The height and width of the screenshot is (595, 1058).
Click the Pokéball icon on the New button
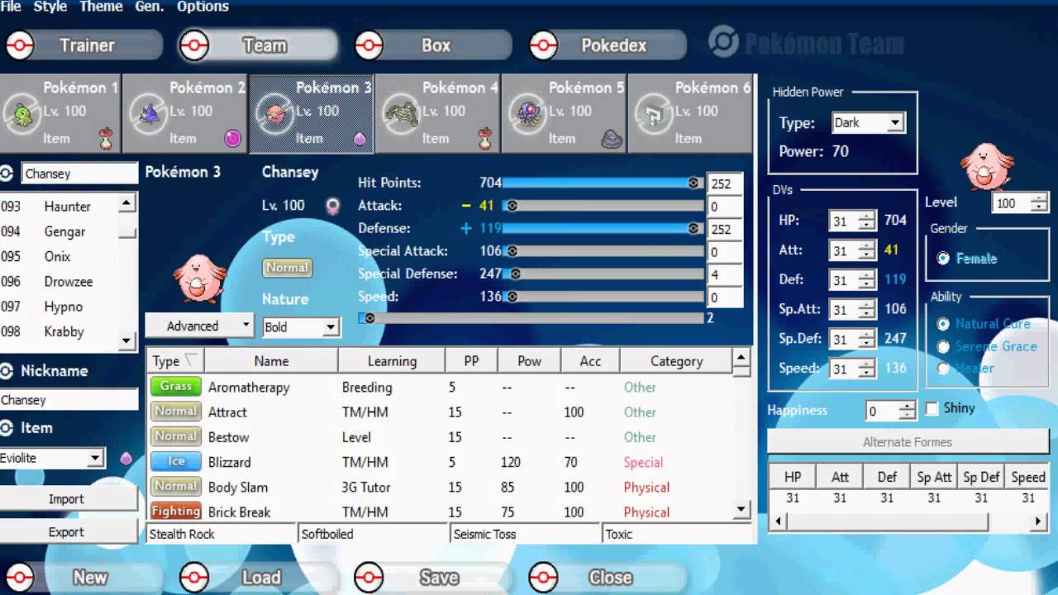click(x=20, y=578)
